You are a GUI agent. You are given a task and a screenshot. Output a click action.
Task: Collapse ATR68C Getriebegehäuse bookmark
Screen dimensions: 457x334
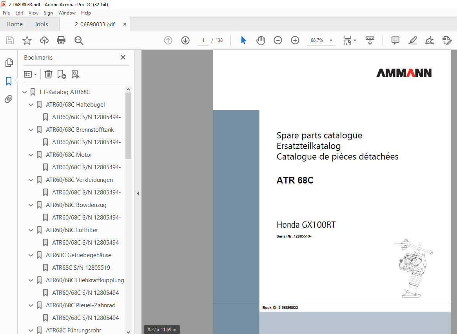pyautogui.click(x=31, y=255)
